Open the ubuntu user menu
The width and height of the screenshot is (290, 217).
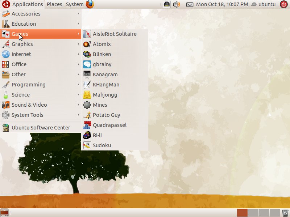coord(264,4)
